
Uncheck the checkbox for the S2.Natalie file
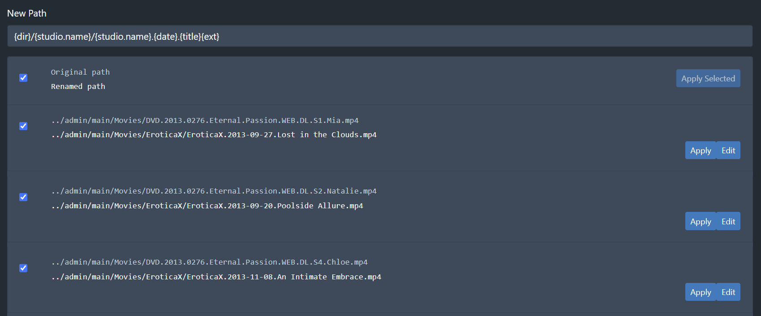[x=23, y=197]
